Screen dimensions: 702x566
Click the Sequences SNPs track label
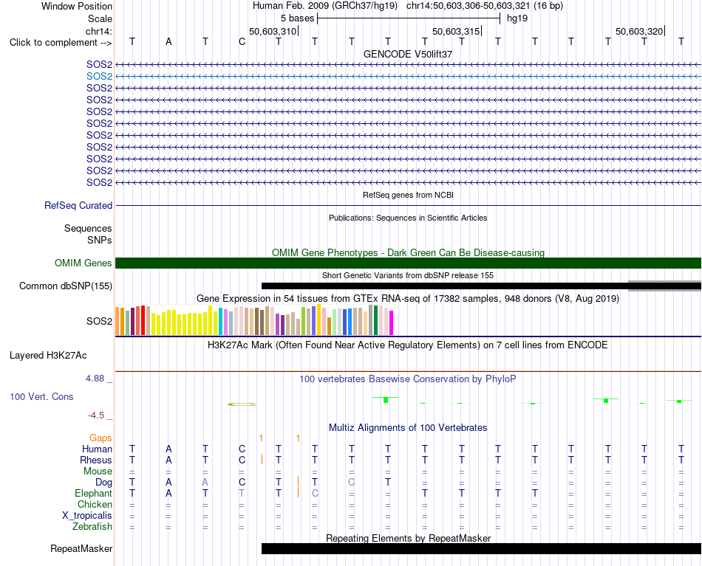[88, 234]
